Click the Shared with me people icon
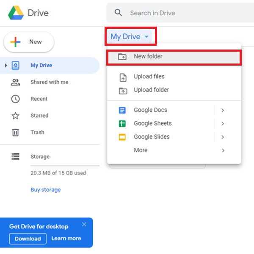Screen dimensions: 254x254 click(x=15, y=82)
